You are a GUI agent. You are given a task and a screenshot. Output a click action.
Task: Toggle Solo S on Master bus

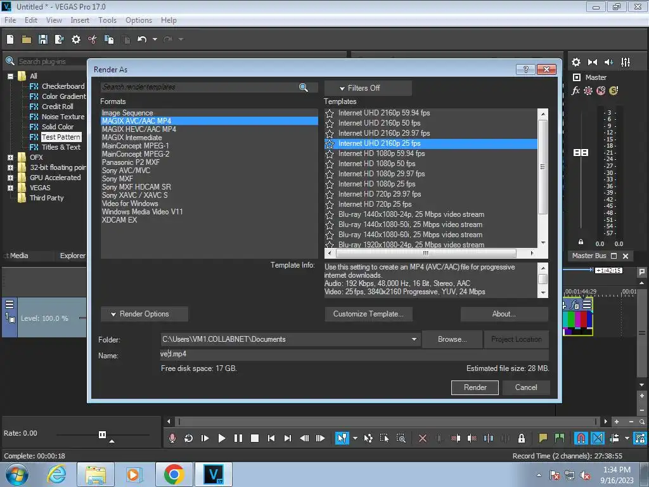pyautogui.click(x=614, y=91)
